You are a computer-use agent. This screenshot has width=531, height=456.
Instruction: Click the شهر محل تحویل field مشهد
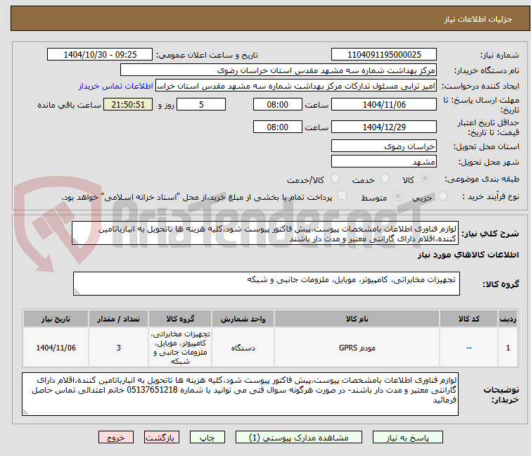pos(384,162)
